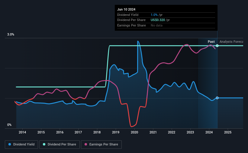Click the teal Dividend Per Share legend dot
The height and width of the screenshot is (153, 248).
click(x=44, y=144)
